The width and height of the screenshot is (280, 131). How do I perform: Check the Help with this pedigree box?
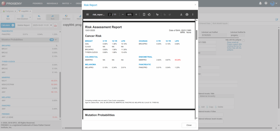pyautogui.click(x=243, y=40)
